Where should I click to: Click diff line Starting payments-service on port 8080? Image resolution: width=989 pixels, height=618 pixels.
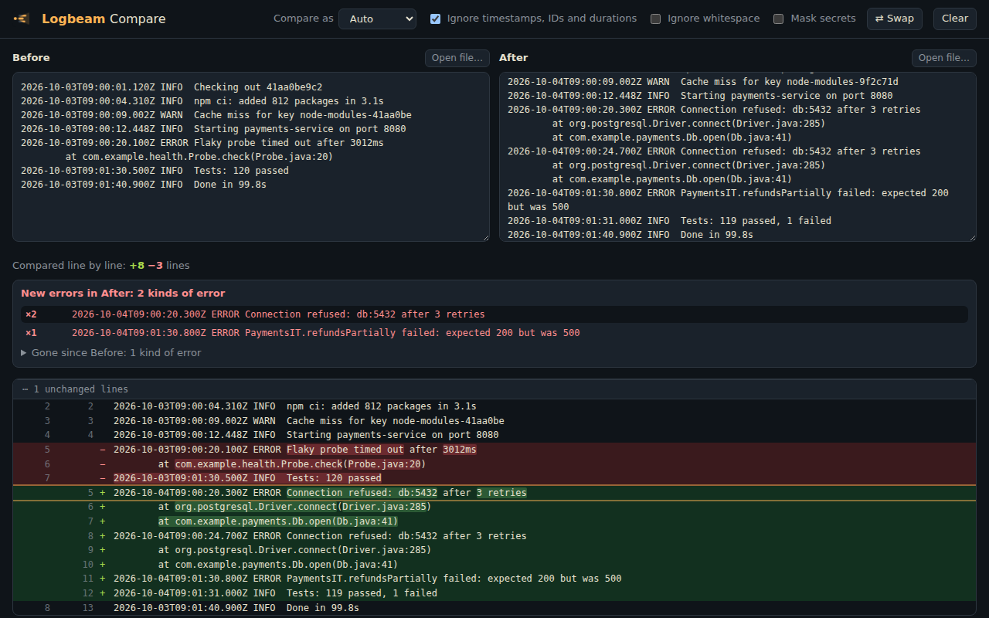pyautogui.click(x=494, y=435)
